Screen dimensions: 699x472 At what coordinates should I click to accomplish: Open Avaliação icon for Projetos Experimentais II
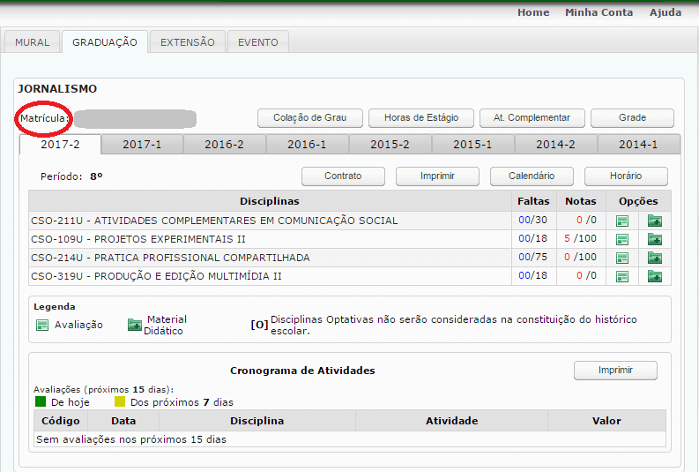tap(622, 239)
